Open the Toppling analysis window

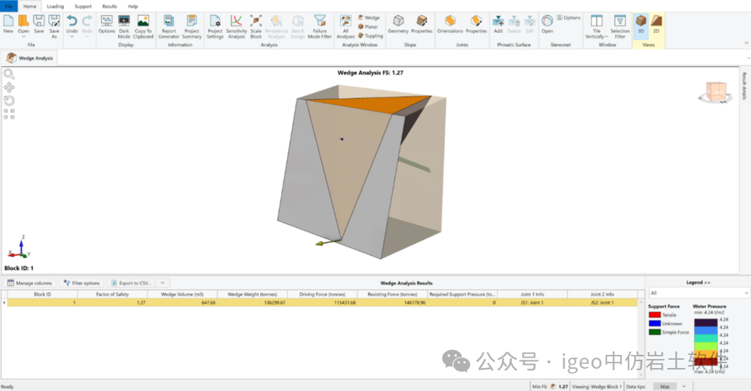pos(370,36)
